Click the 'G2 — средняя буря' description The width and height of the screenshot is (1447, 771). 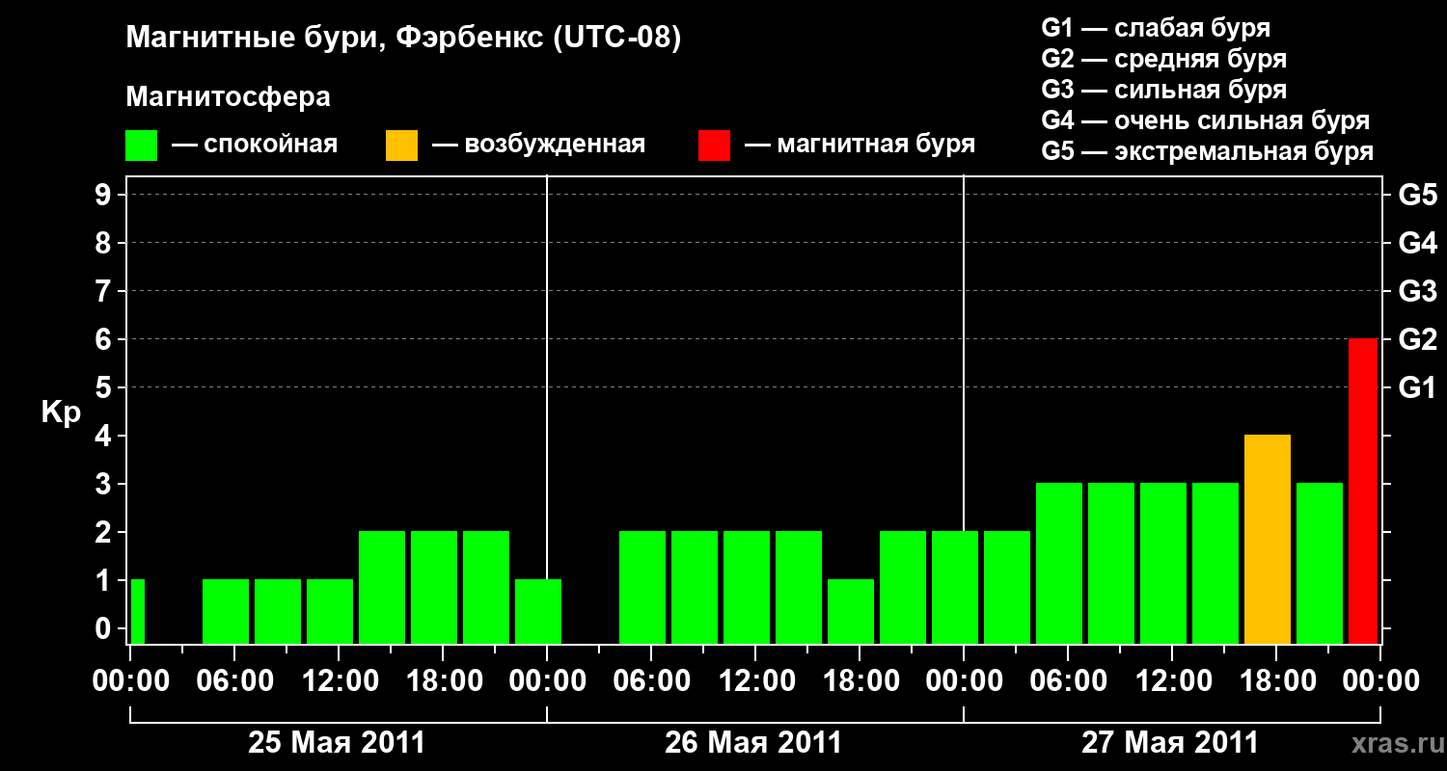[x=1164, y=59]
